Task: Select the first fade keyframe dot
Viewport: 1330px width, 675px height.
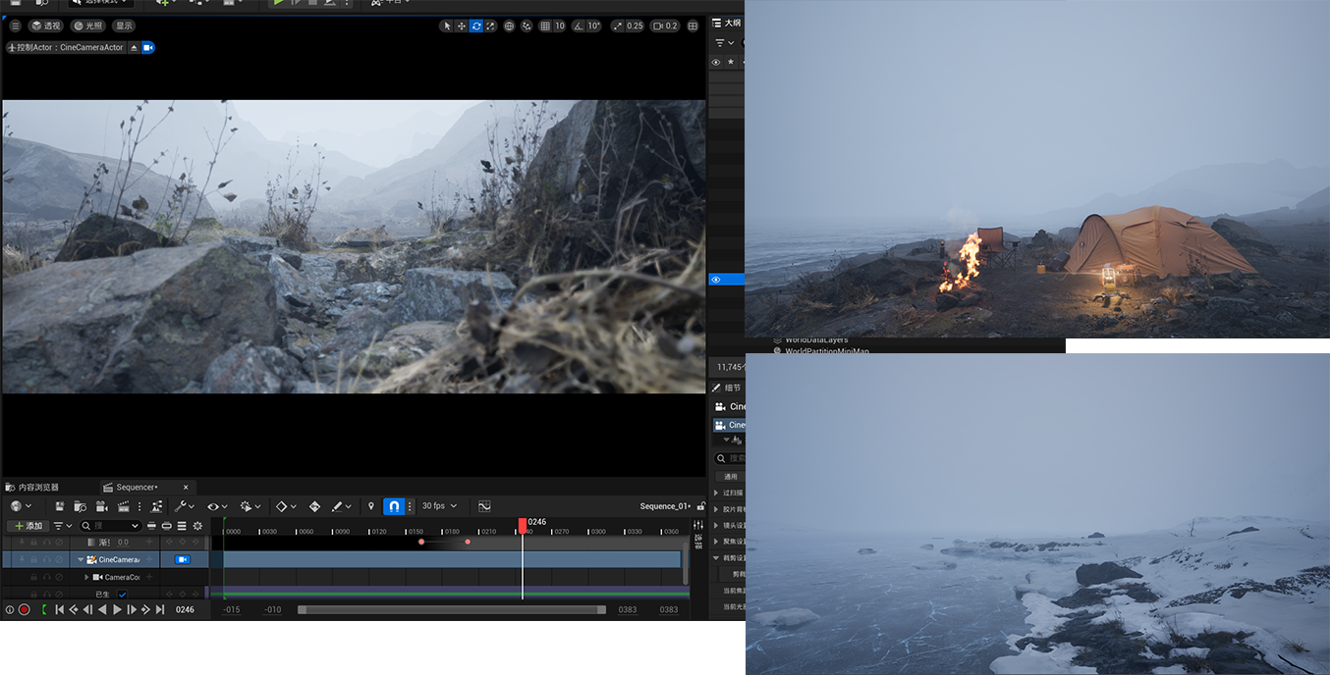Action: pyautogui.click(x=421, y=542)
